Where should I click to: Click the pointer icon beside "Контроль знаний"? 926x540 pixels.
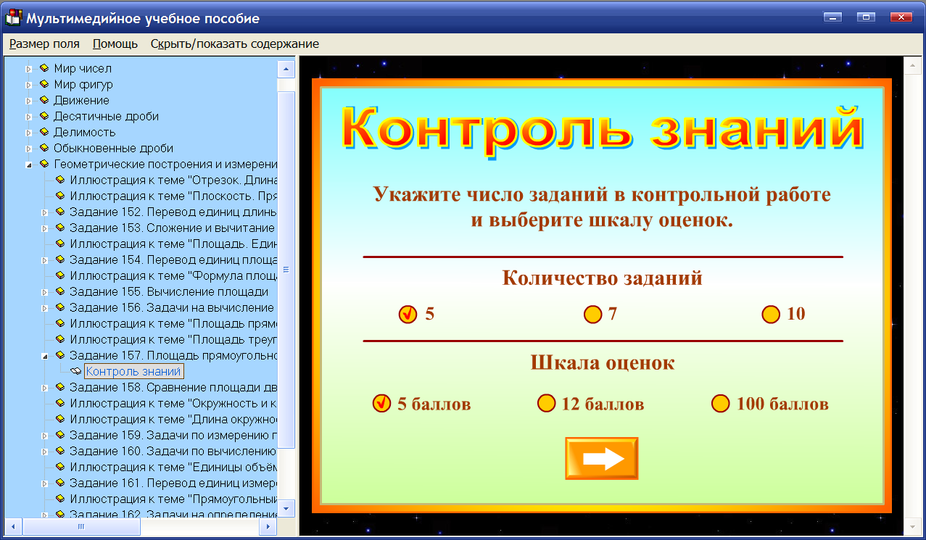coord(75,370)
